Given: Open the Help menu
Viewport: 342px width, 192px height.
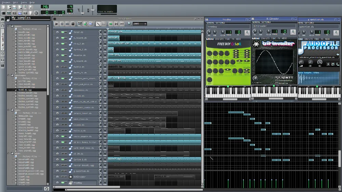Looking at the screenshot, I should coord(32,2).
